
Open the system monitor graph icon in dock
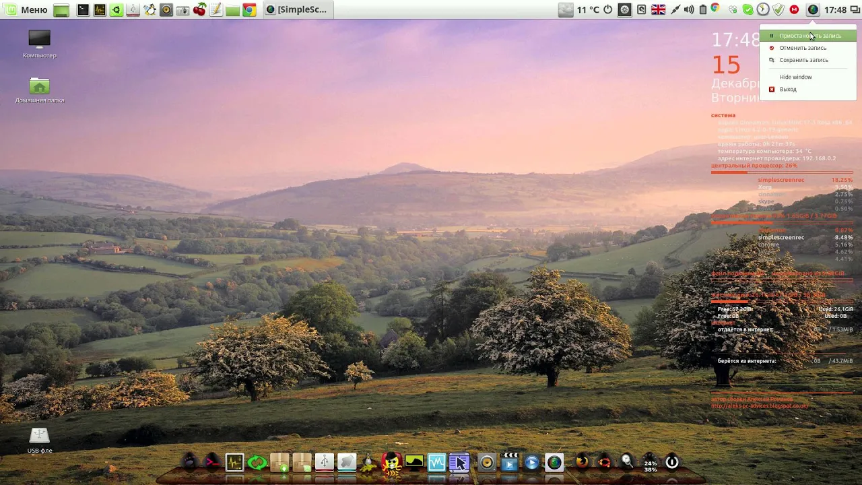point(234,462)
